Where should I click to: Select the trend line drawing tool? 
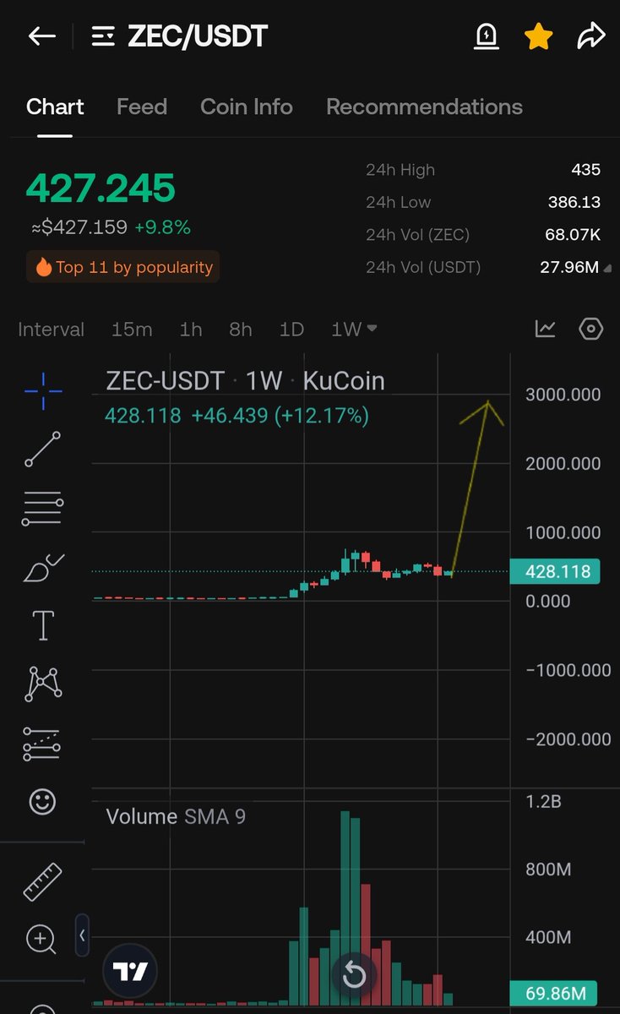point(43,450)
